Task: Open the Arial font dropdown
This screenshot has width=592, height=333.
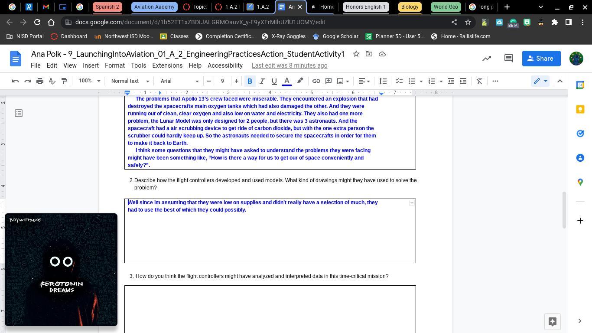Action: (x=179, y=81)
